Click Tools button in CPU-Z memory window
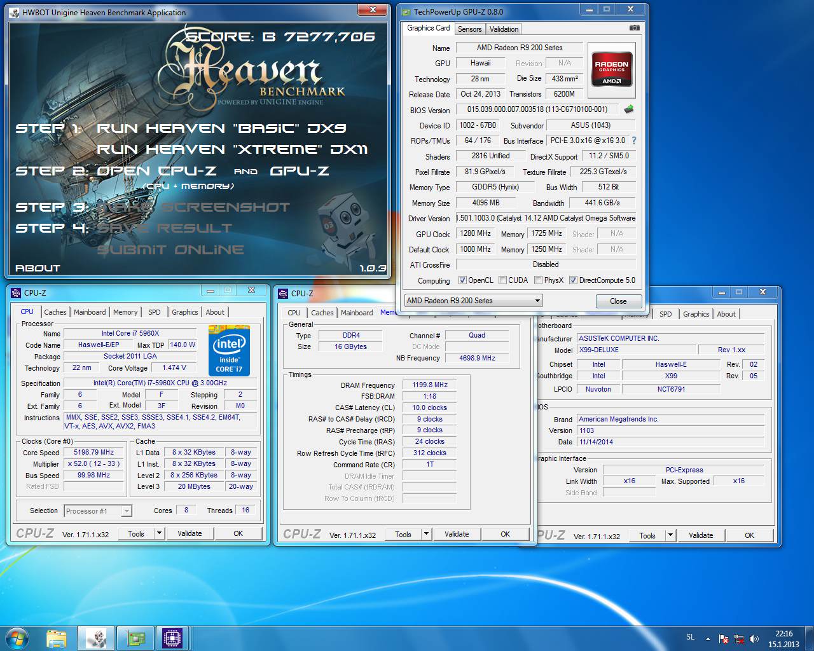Viewport: 814px width, 651px height. 403,534
